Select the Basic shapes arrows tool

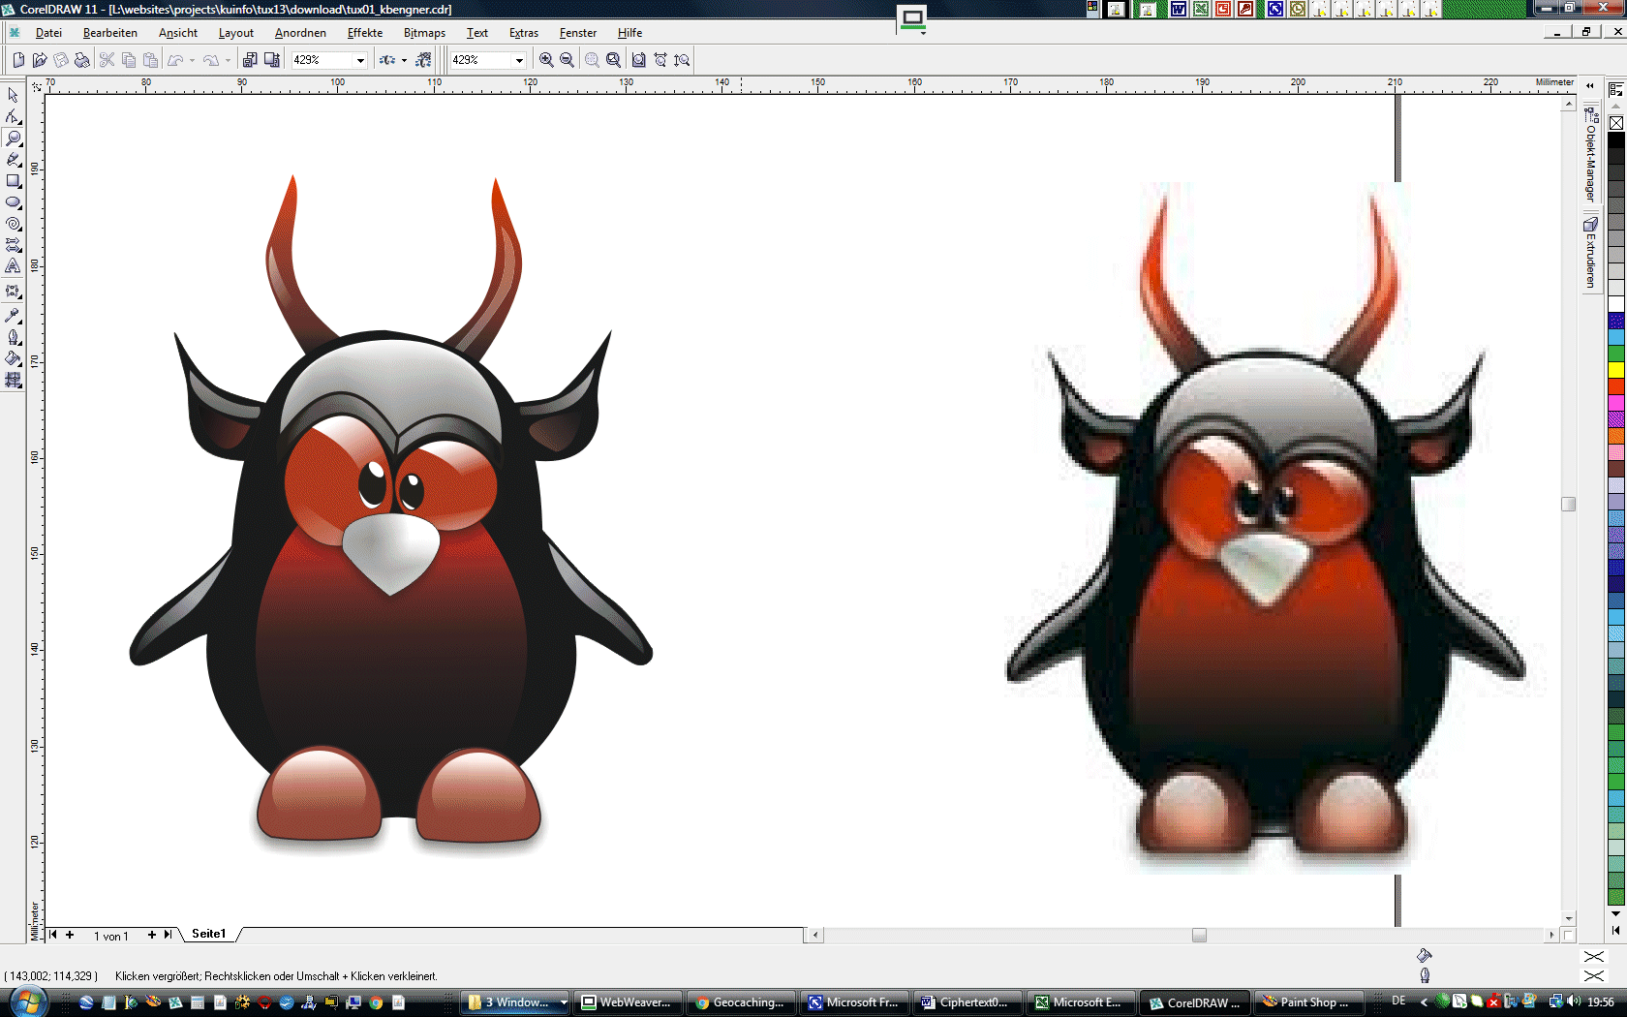tap(13, 244)
